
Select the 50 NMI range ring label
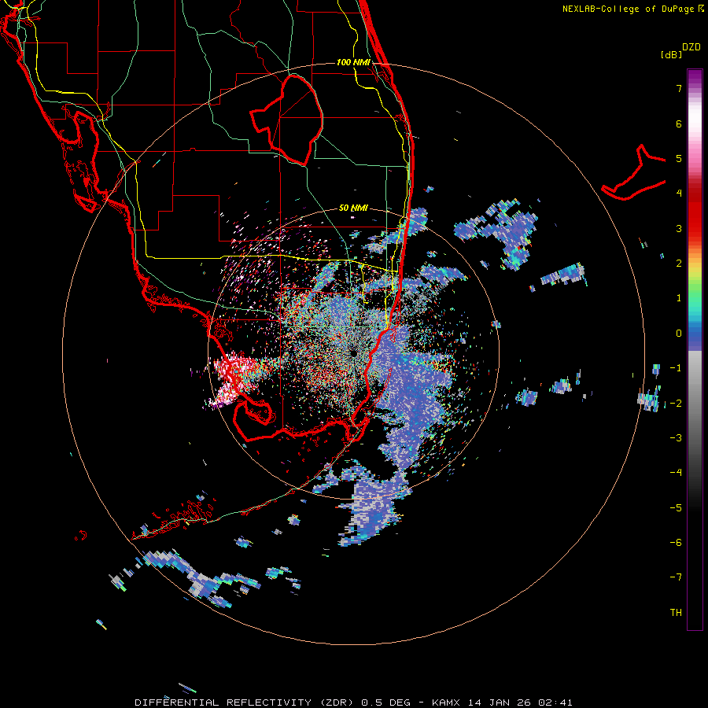pos(353,208)
